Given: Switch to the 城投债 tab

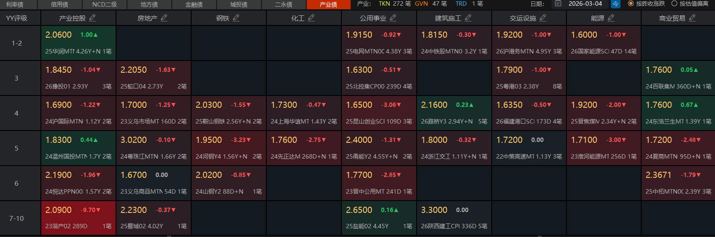Looking at the screenshot, I should pyautogui.click(x=239, y=4).
